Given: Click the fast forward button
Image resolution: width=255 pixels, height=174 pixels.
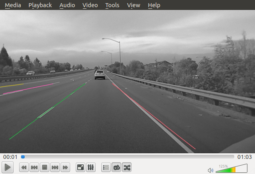Looking at the screenshot, I should coord(65,167).
